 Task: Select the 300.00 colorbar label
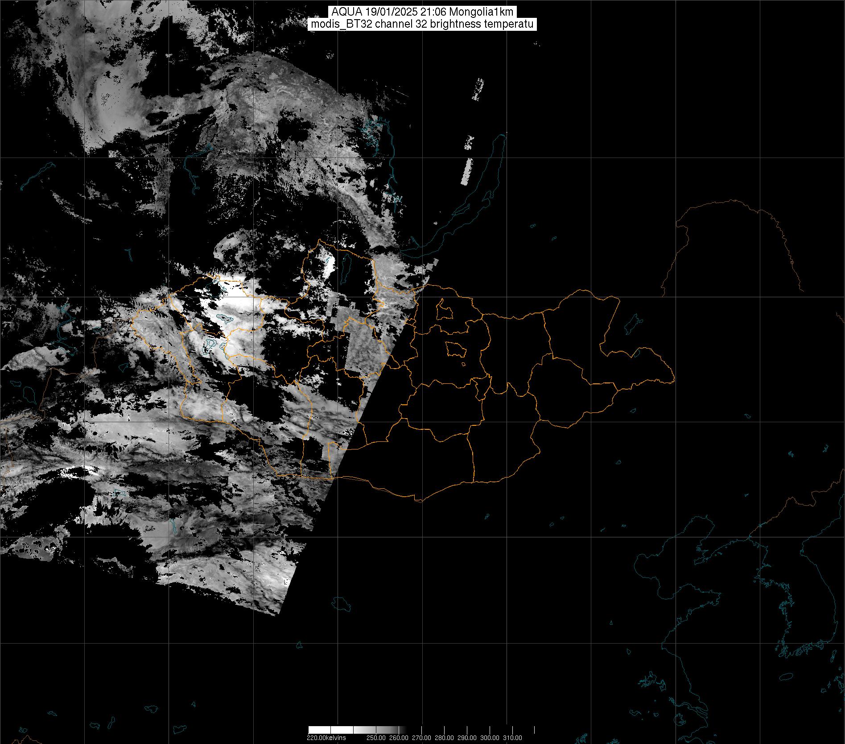point(490,738)
